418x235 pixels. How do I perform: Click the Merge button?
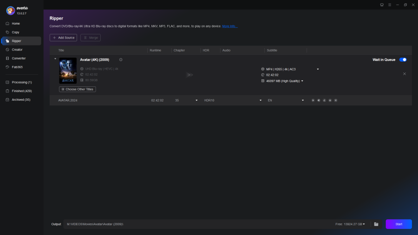click(x=91, y=38)
